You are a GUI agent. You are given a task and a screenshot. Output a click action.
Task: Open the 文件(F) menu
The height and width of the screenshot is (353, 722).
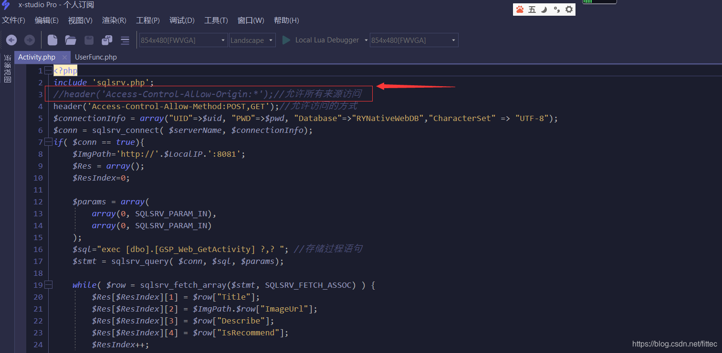click(13, 20)
